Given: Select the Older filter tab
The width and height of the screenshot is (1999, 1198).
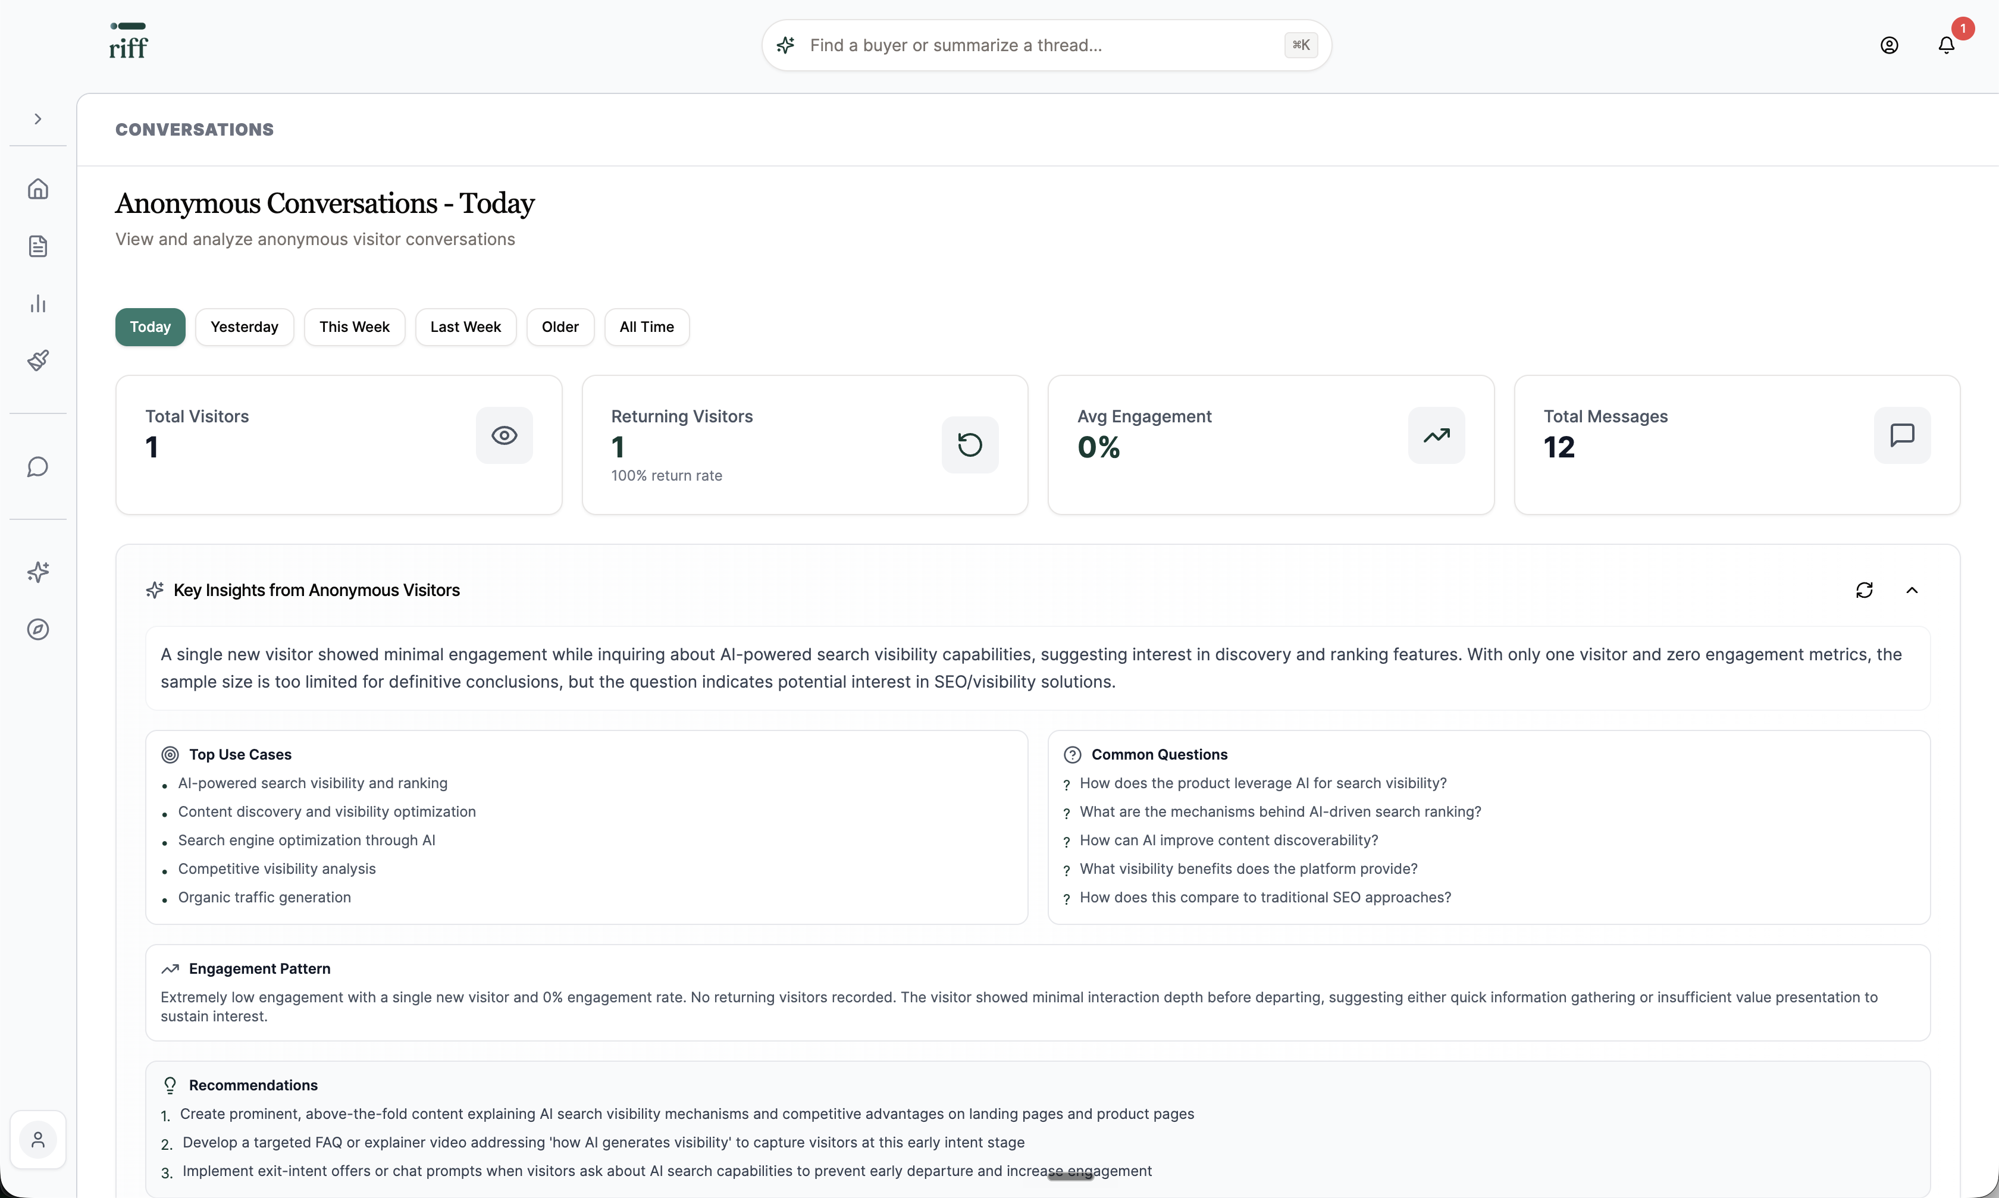Looking at the screenshot, I should tap(560, 327).
